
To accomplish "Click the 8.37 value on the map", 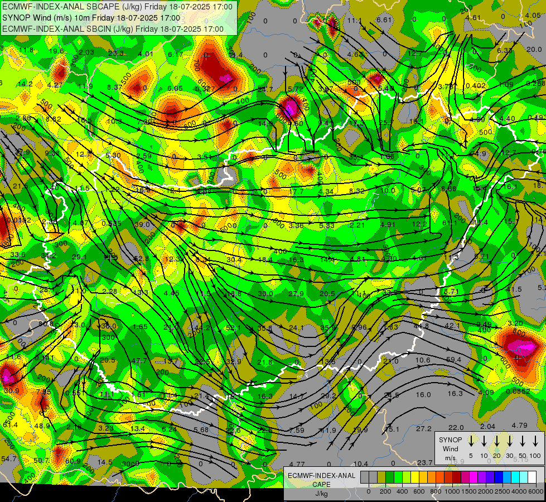I will pyautogui.click(x=115, y=87).
